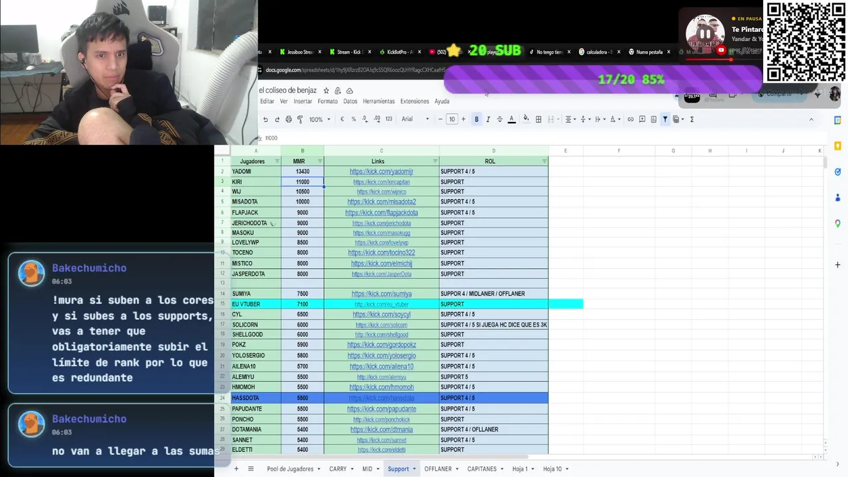Open the Herramientas menu

click(379, 101)
